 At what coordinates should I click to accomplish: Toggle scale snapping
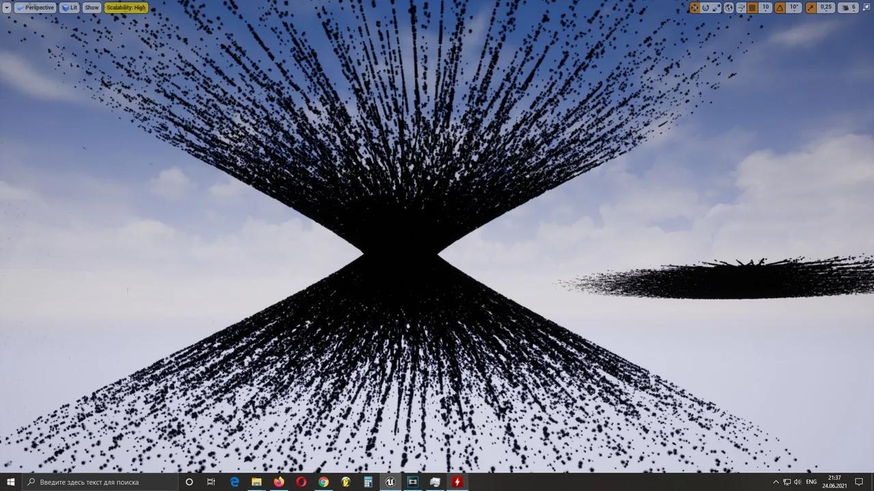(810, 8)
